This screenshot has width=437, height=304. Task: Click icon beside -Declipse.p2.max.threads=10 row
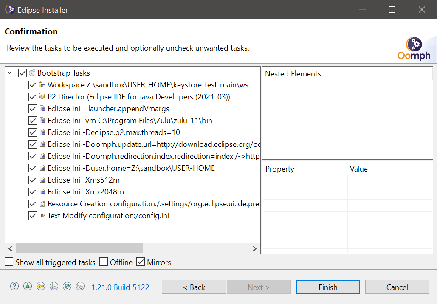tap(42, 132)
